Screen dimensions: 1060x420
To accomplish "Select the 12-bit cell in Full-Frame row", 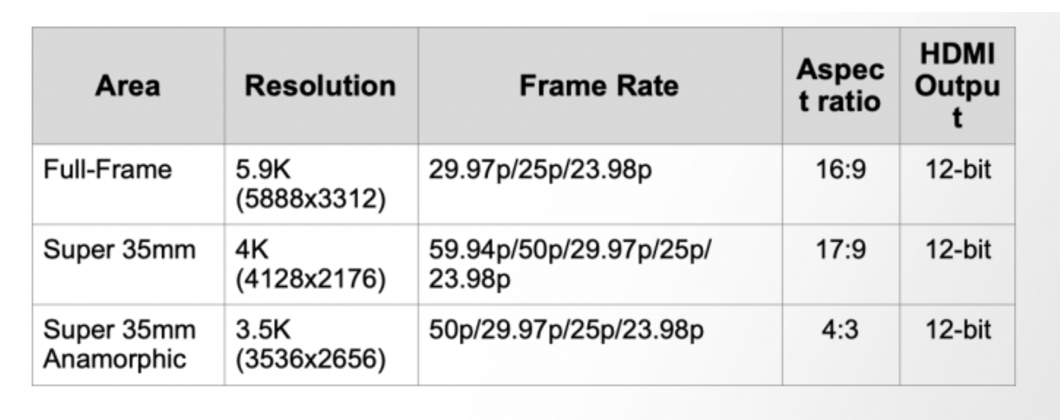I will tap(958, 170).
